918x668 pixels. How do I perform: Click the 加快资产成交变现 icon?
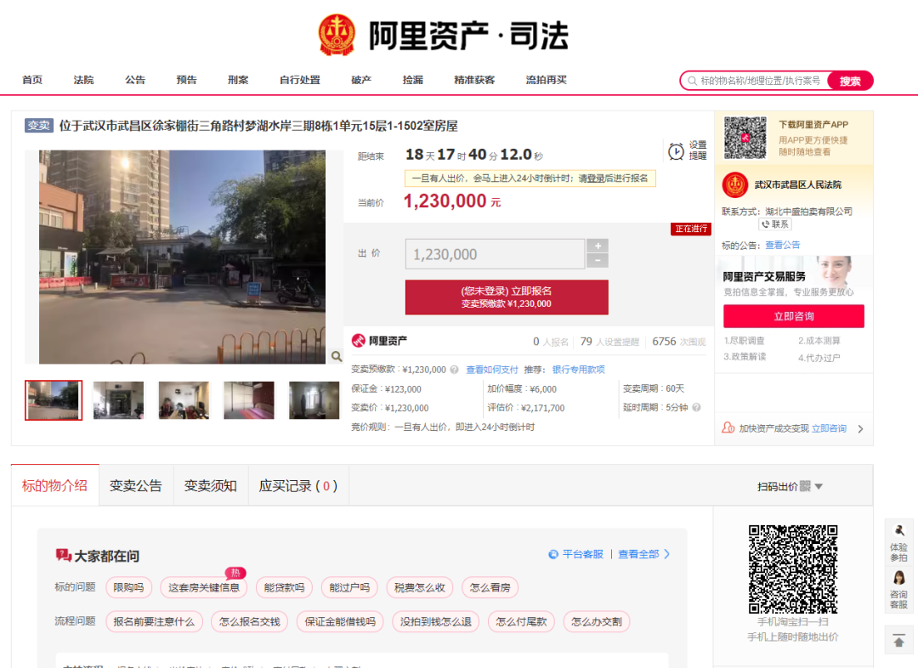(728, 428)
